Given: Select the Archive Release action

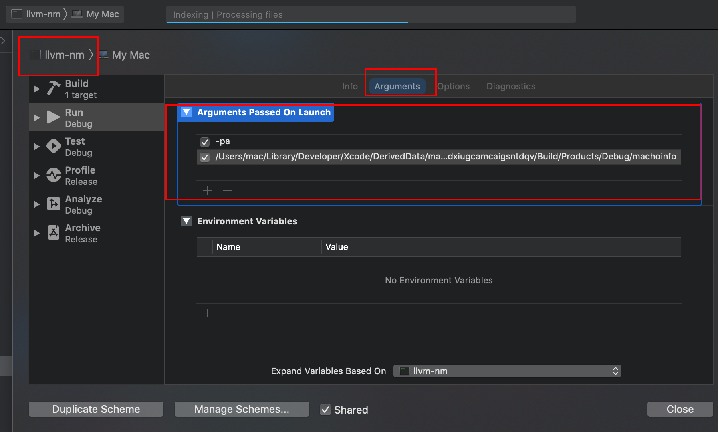Looking at the screenshot, I should point(97,233).
